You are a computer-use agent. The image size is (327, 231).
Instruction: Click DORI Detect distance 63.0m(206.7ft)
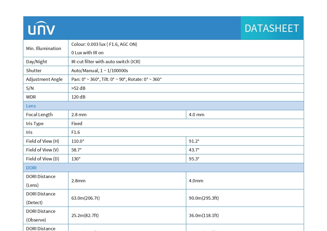tap(85, 198)
